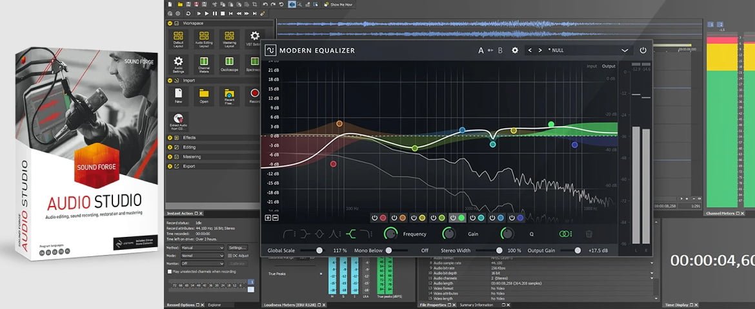This screenshot has width=755, height=309.
Task: Toggle power for yellow EQ band
Action: point(414,218)
